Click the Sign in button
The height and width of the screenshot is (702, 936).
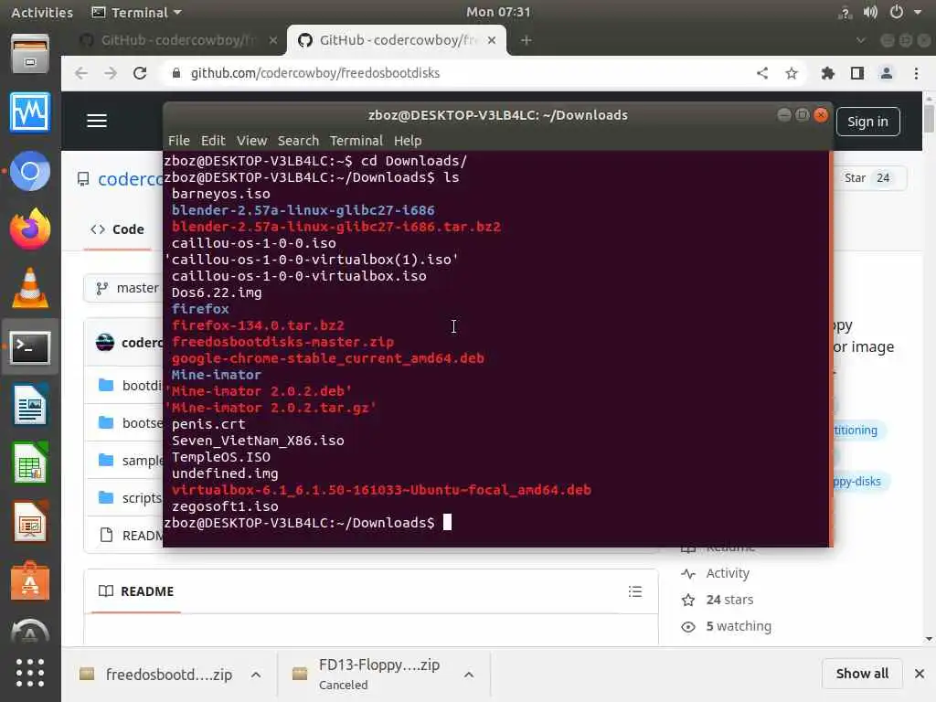click(x=867, y=122)
